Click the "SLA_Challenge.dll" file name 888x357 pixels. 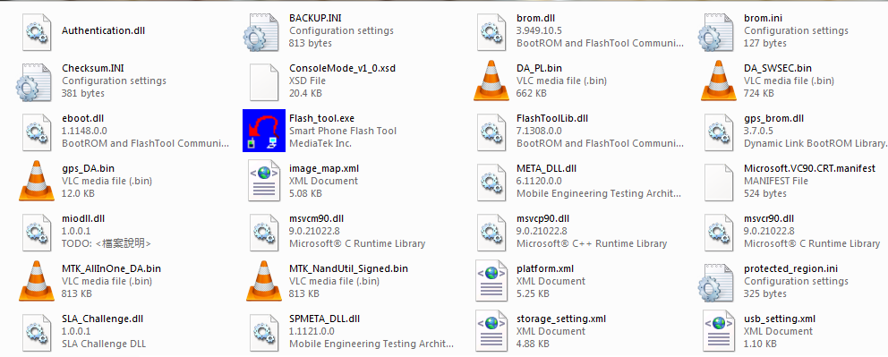(x=103, y=319)
